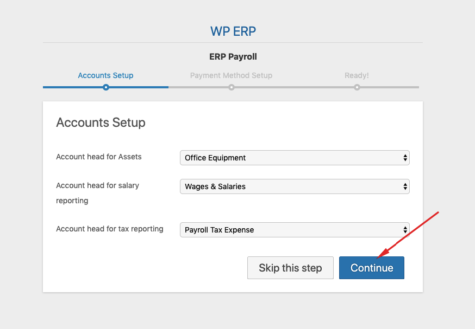Click the Account head for salary reporting label
Viewport: 475px width, 329px height.
point(97,193)
